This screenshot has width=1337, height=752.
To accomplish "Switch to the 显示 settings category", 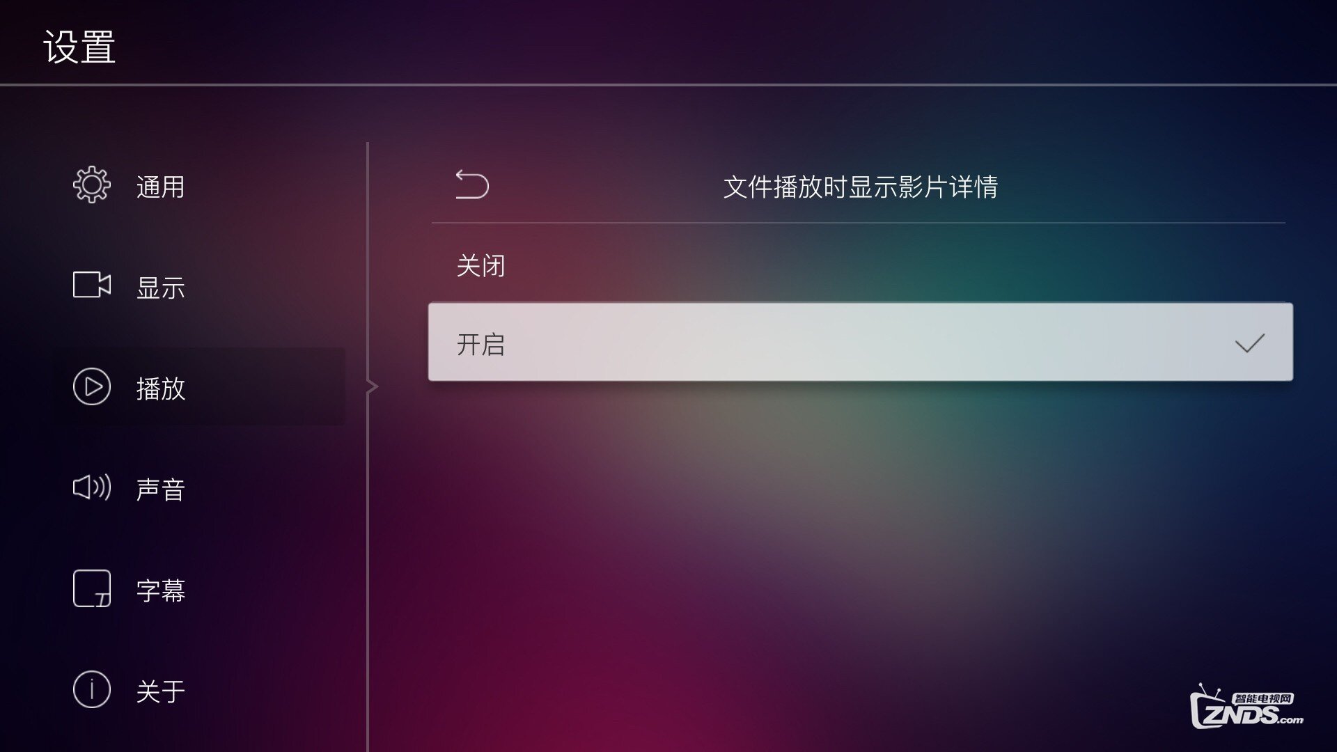I will coord(161,288).
